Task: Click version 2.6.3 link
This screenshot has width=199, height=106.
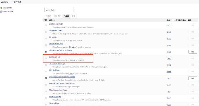Action: point(169,98)
